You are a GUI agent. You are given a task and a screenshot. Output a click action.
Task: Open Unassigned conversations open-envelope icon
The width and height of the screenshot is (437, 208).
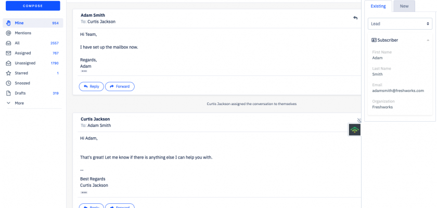pos(9,63)
